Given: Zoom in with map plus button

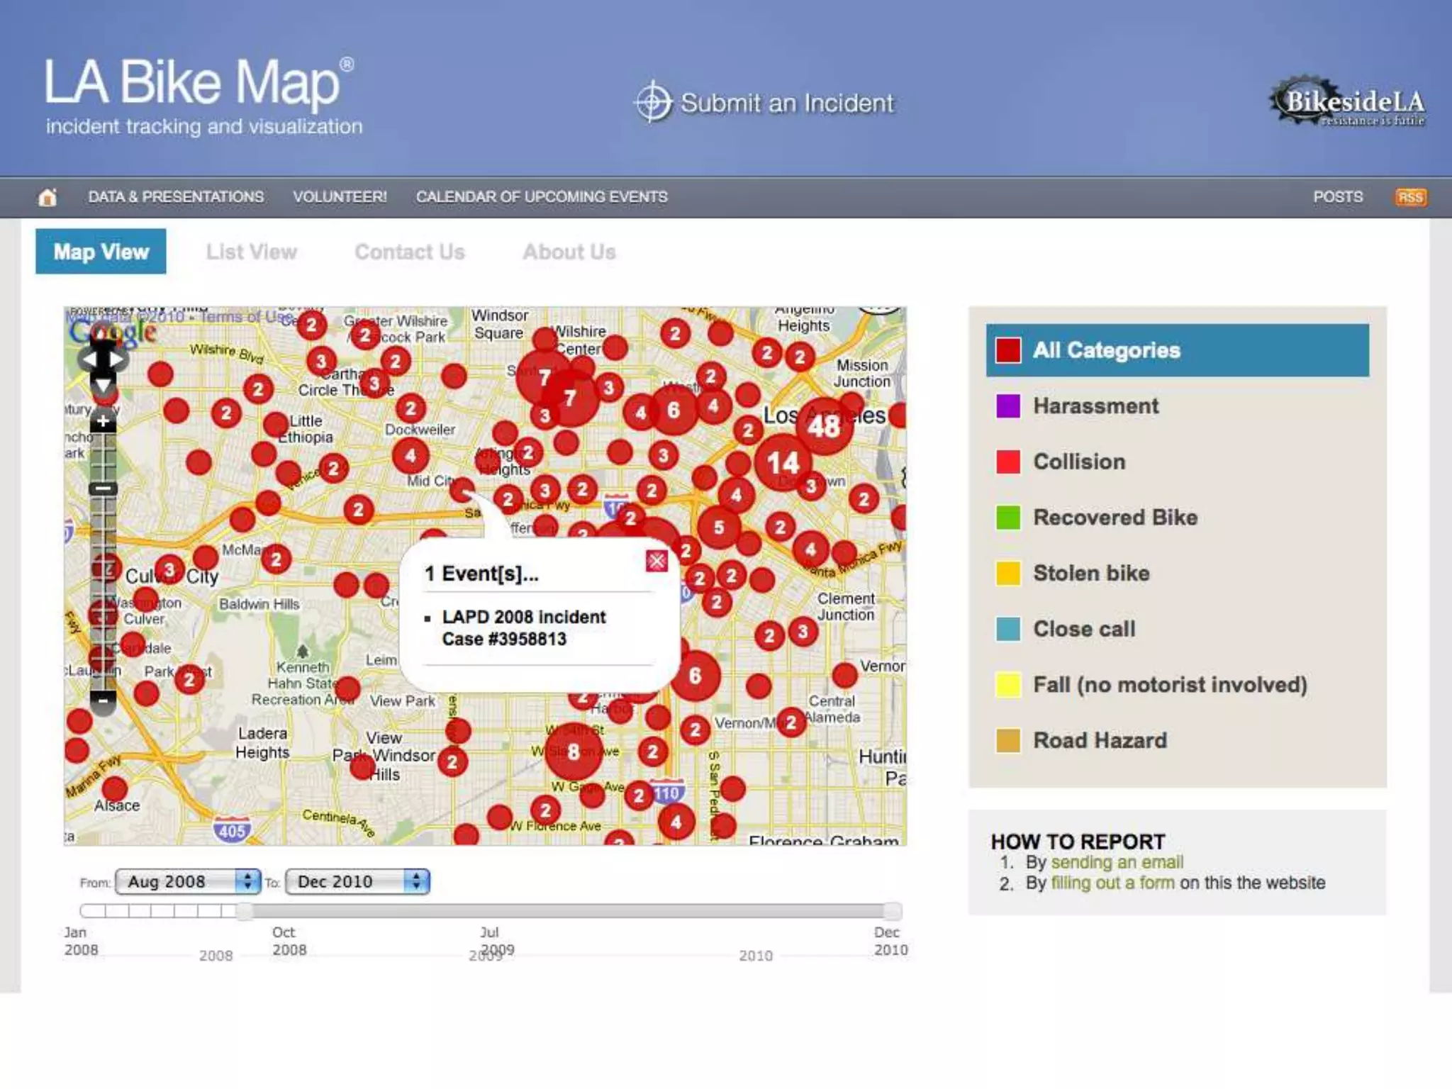Looking at the screenshot, I should [x=104, y=421].
